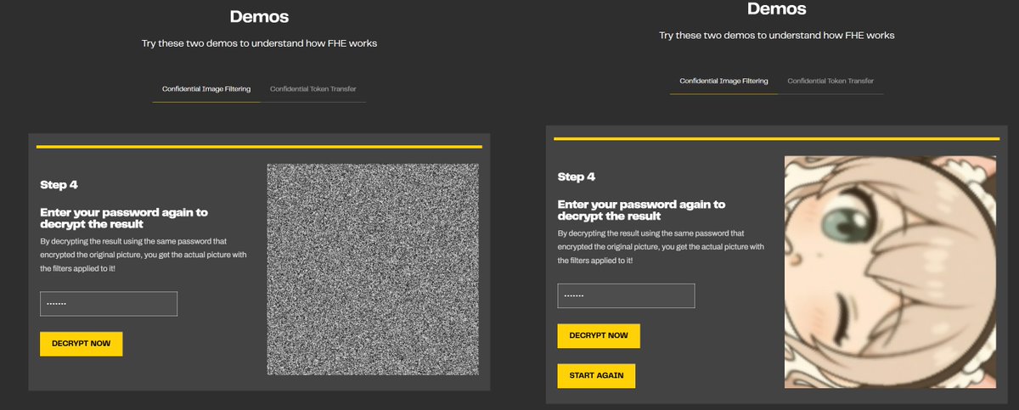Click the Demos heading in right panel

click(x=777, y=8)
